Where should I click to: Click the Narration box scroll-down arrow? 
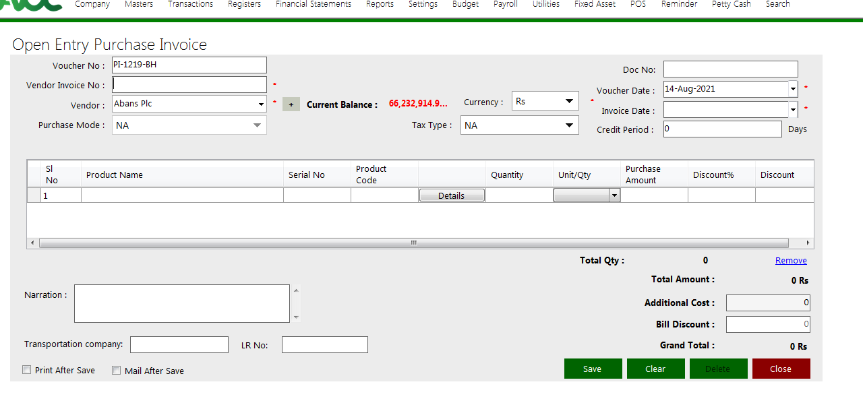tap(296, 317)
